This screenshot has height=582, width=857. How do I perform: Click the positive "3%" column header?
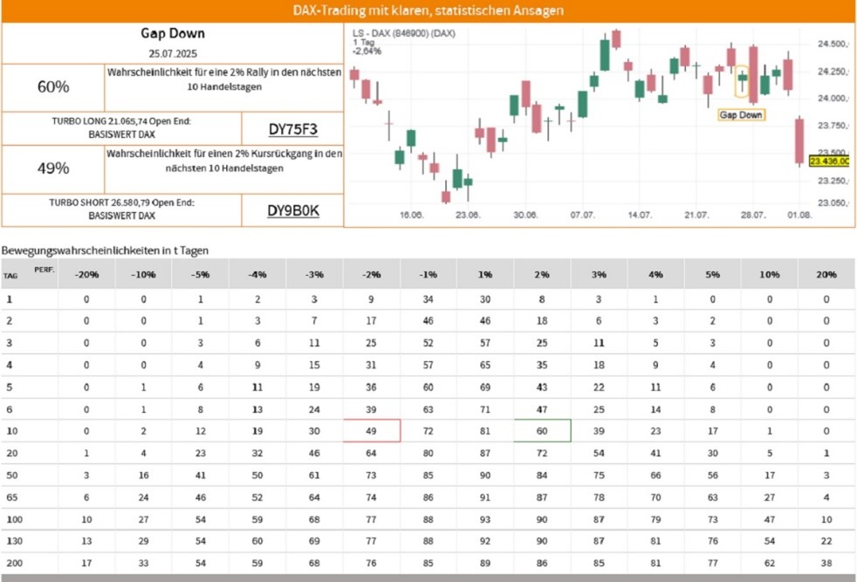point(599,274)
